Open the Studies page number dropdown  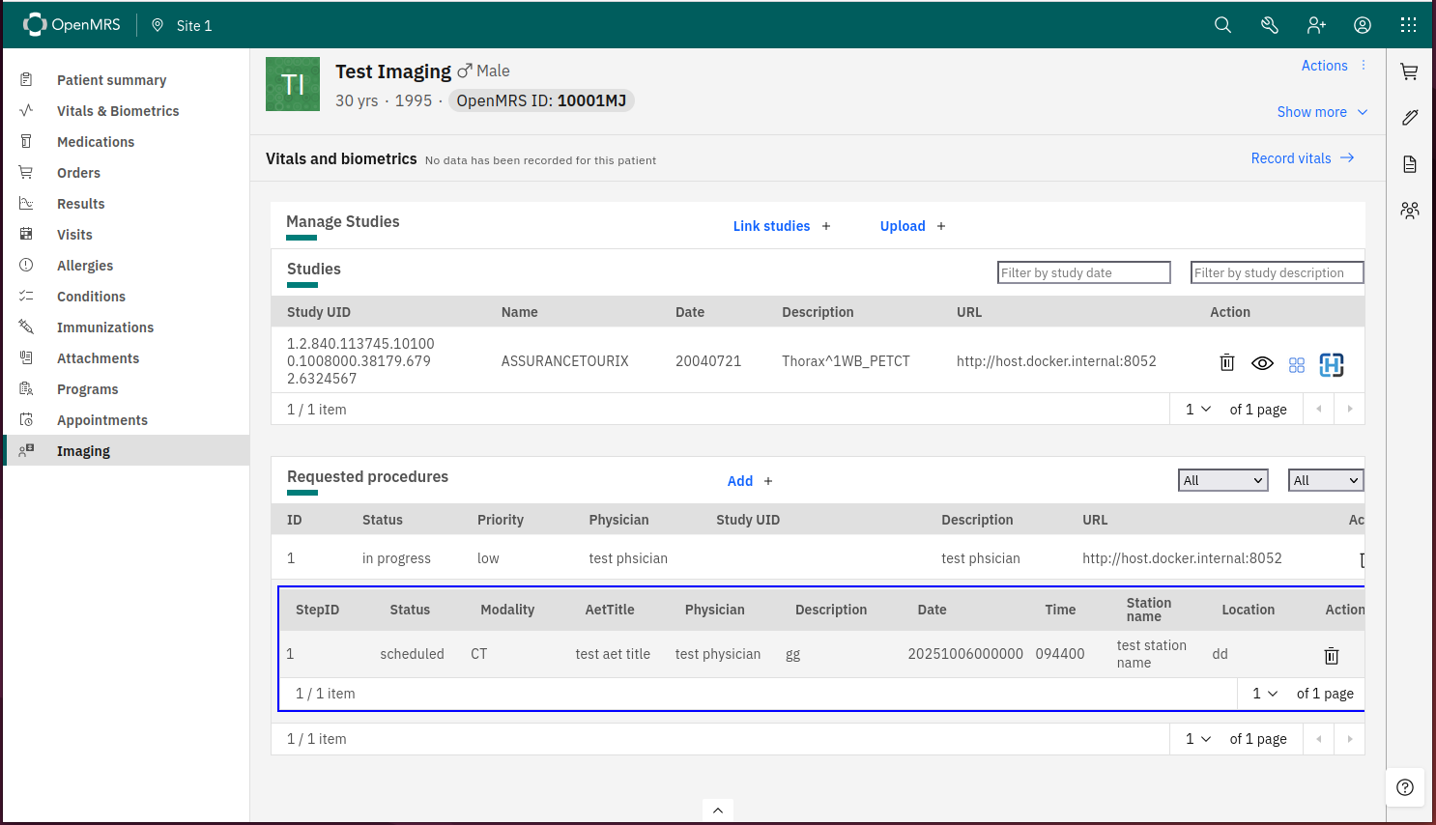1198,410
